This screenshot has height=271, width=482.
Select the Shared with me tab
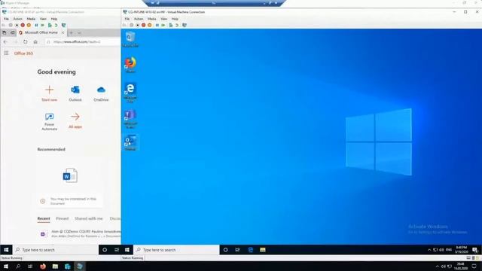coord(89,218)
